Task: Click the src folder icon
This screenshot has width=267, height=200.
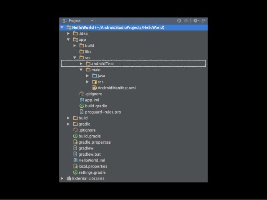Action: [82, 58]
